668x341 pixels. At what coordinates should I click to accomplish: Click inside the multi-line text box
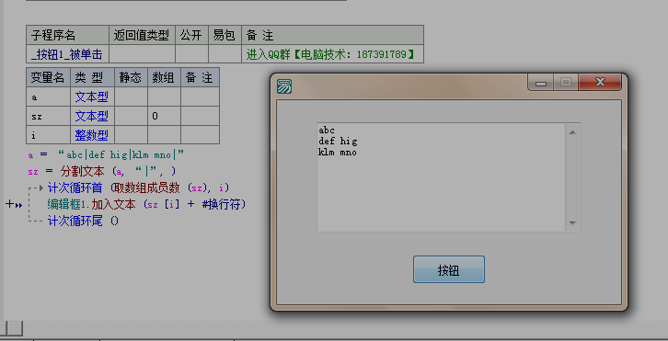[441, 177]
